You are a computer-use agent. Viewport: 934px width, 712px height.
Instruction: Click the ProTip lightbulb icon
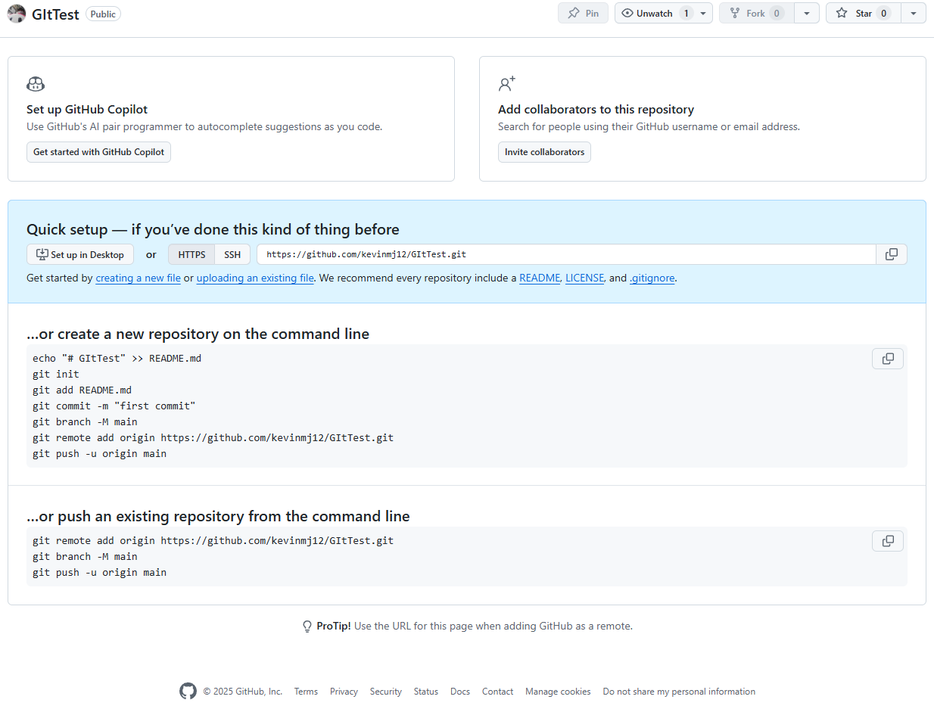pos(307,626)
